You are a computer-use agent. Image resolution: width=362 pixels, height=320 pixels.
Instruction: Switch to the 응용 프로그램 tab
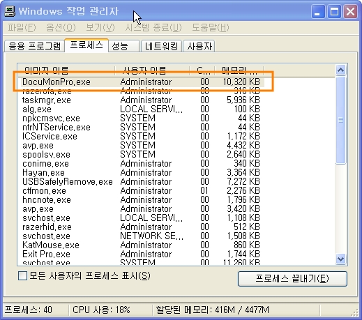(x=34, y=46)
